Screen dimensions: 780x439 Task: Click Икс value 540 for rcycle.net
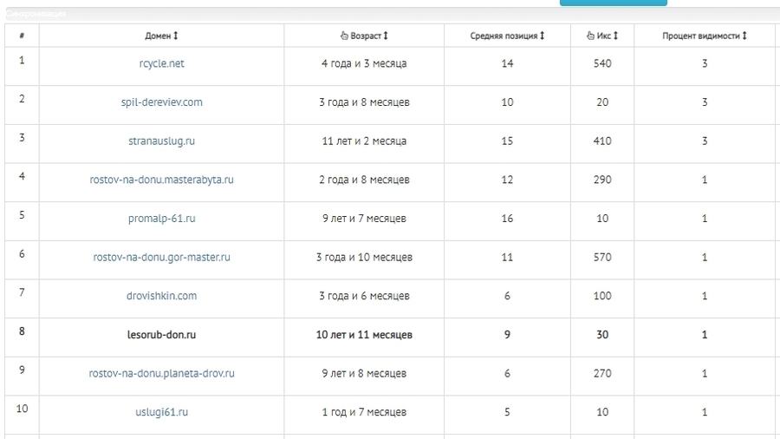tap(602, 63)
